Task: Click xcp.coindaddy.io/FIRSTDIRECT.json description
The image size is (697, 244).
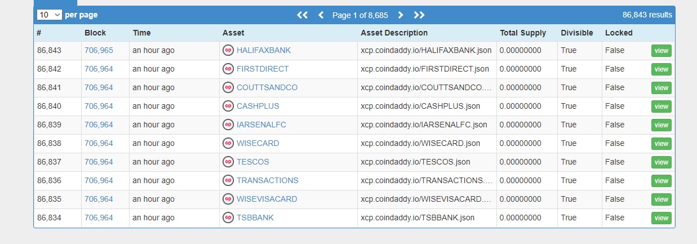Action: pyautogui.click(x=425, y=69)
